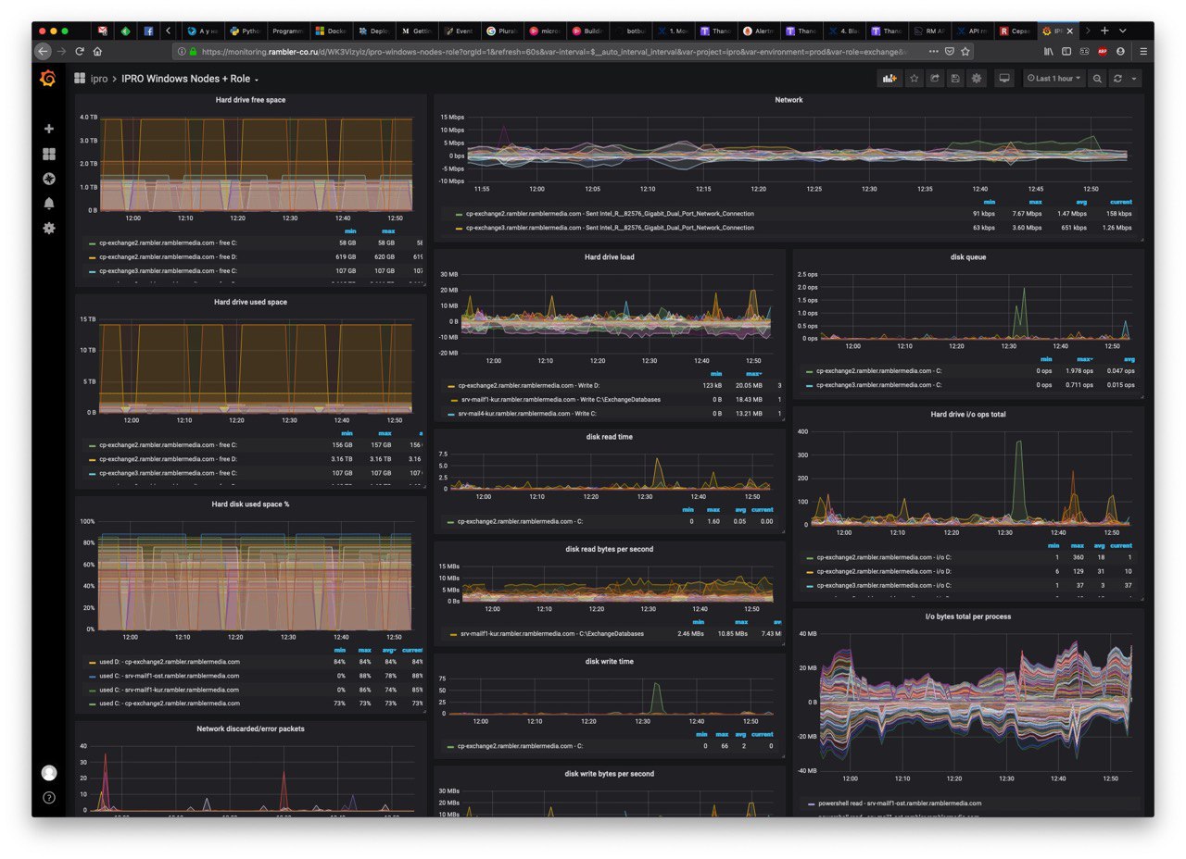Viewport: 1186px width, 859px height.
Task: Open the Create plus menu in the sidebar
Action: click(49, 129)
